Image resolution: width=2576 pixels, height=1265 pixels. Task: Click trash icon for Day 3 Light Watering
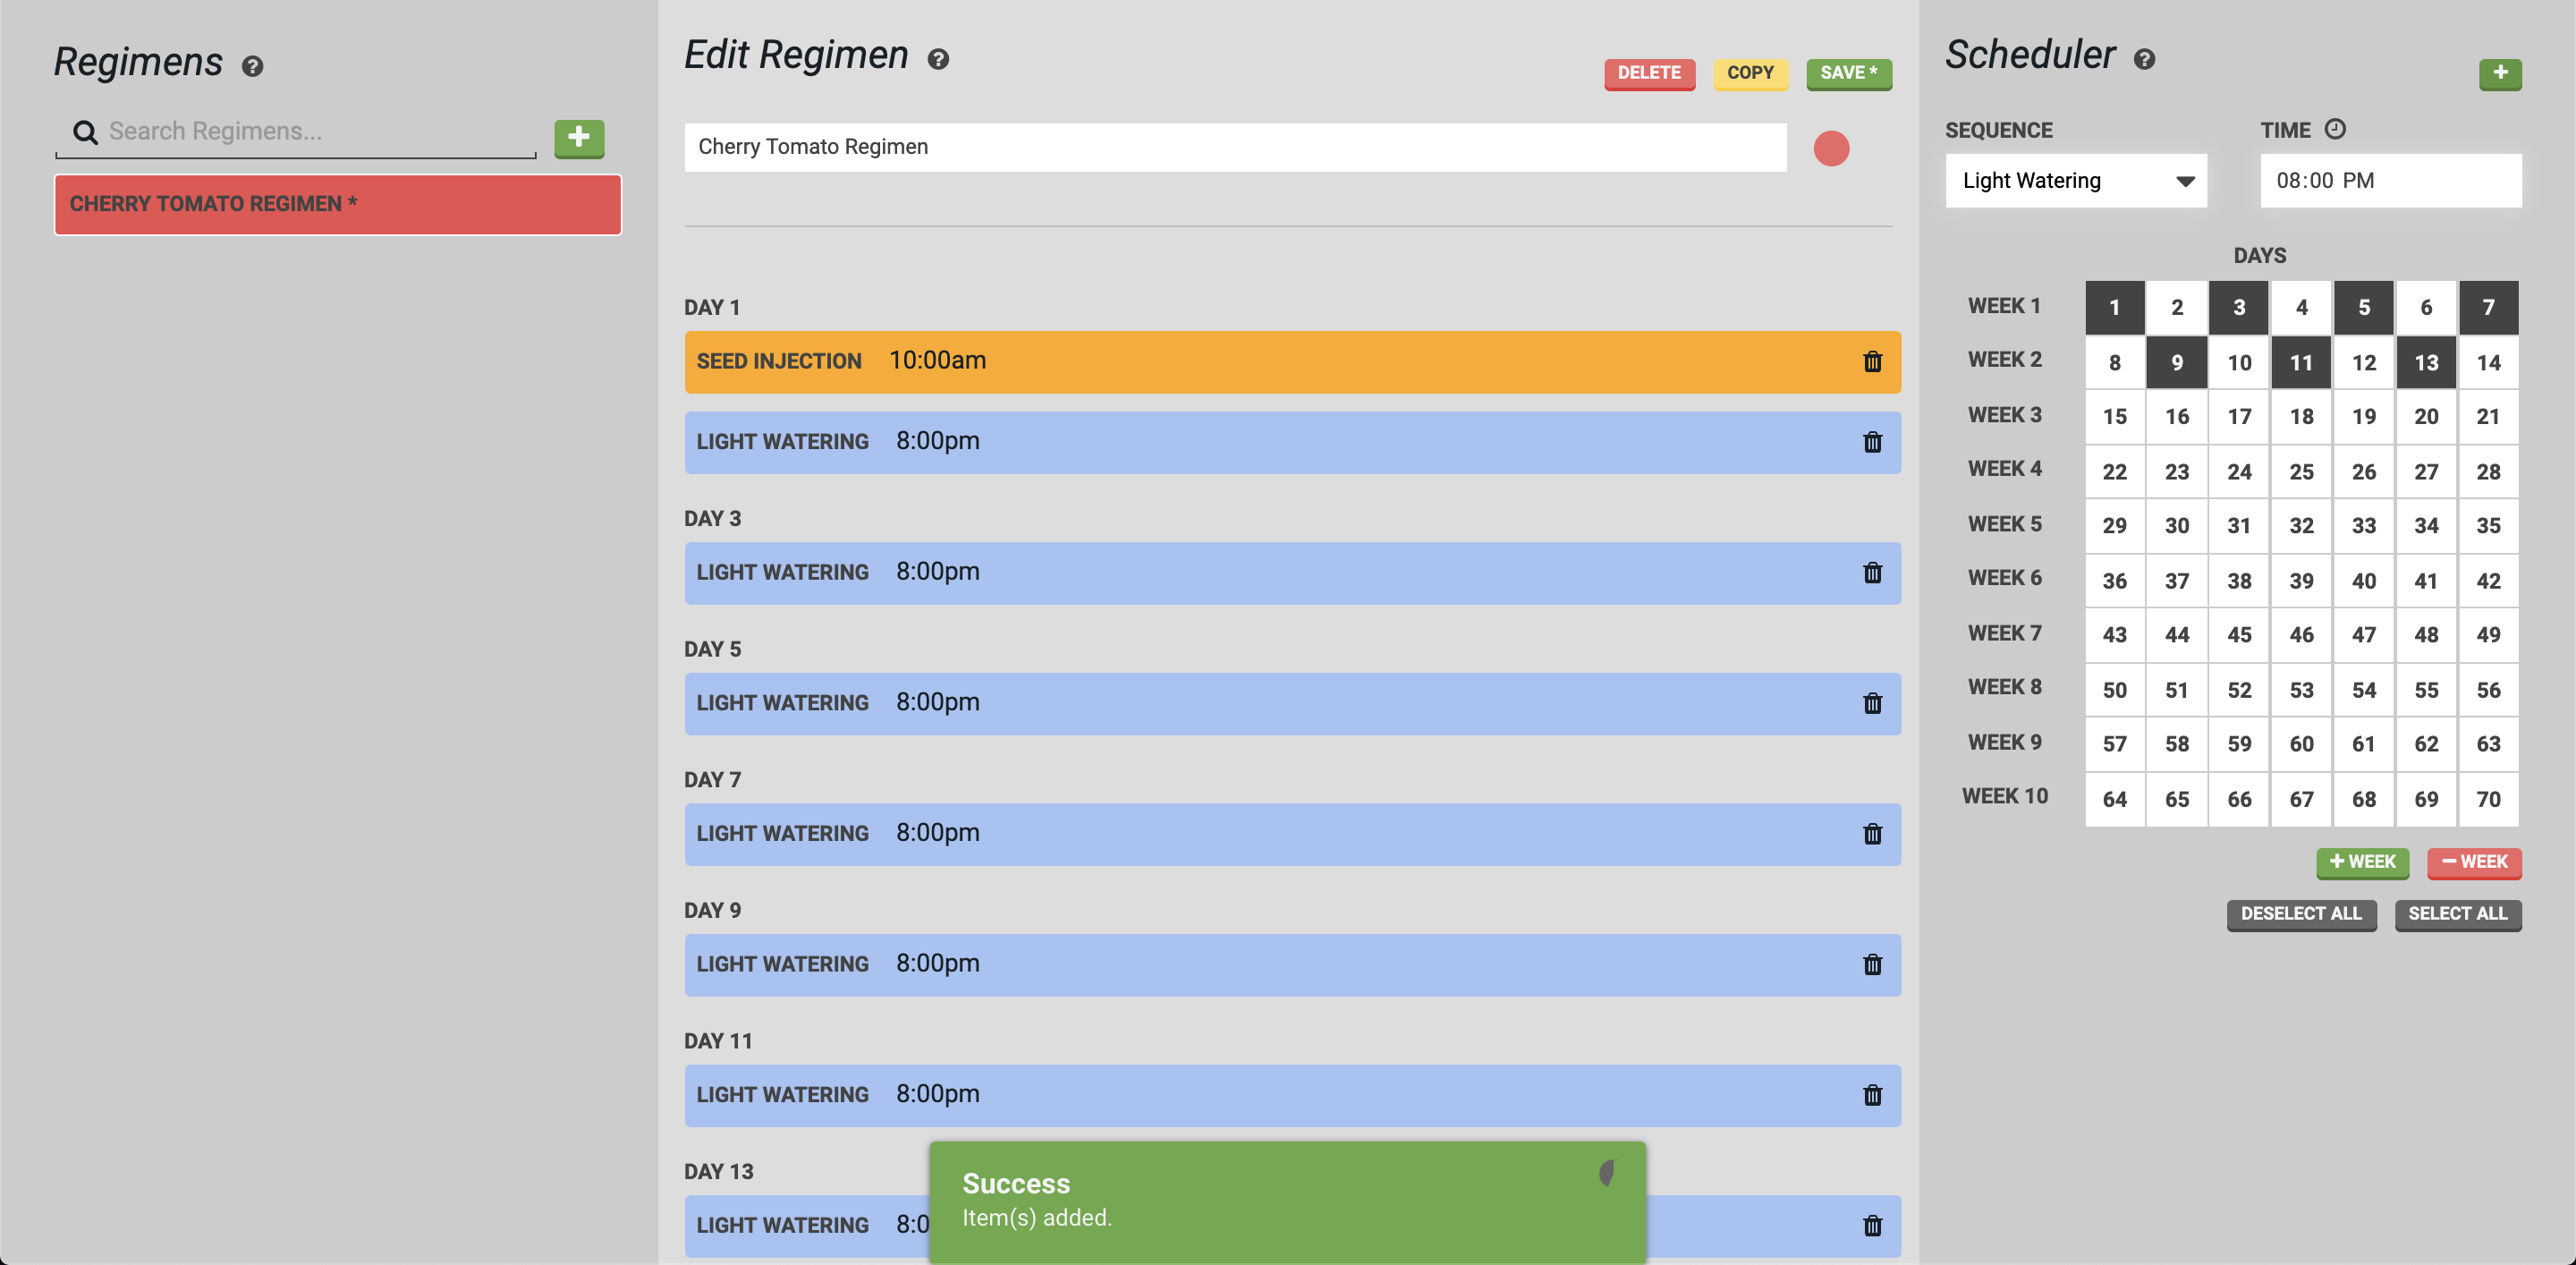pos(1872,573)
